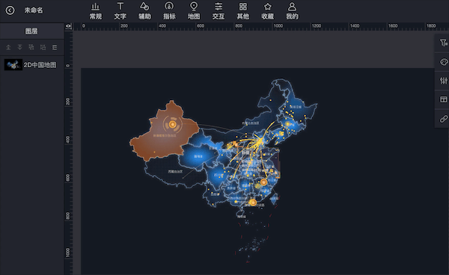Open the sliders settings panel icon
The width and height of the screenshot is (449, 275).
pyautogui.click(x=444, y=81)
